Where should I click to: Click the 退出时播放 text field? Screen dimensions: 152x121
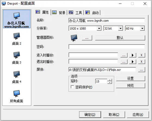[93, 62]
